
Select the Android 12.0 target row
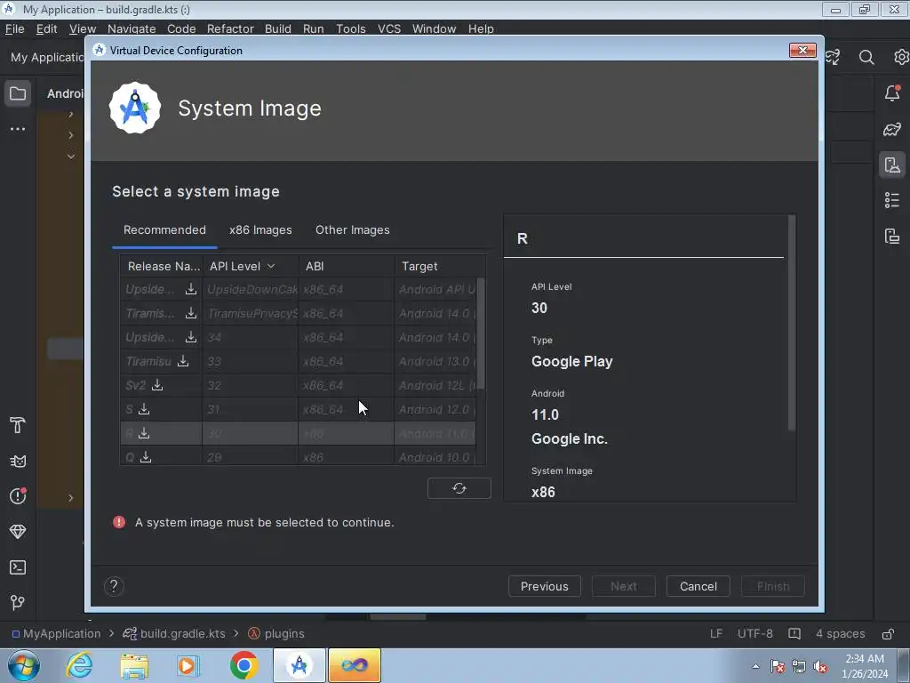tap(297, 409)
